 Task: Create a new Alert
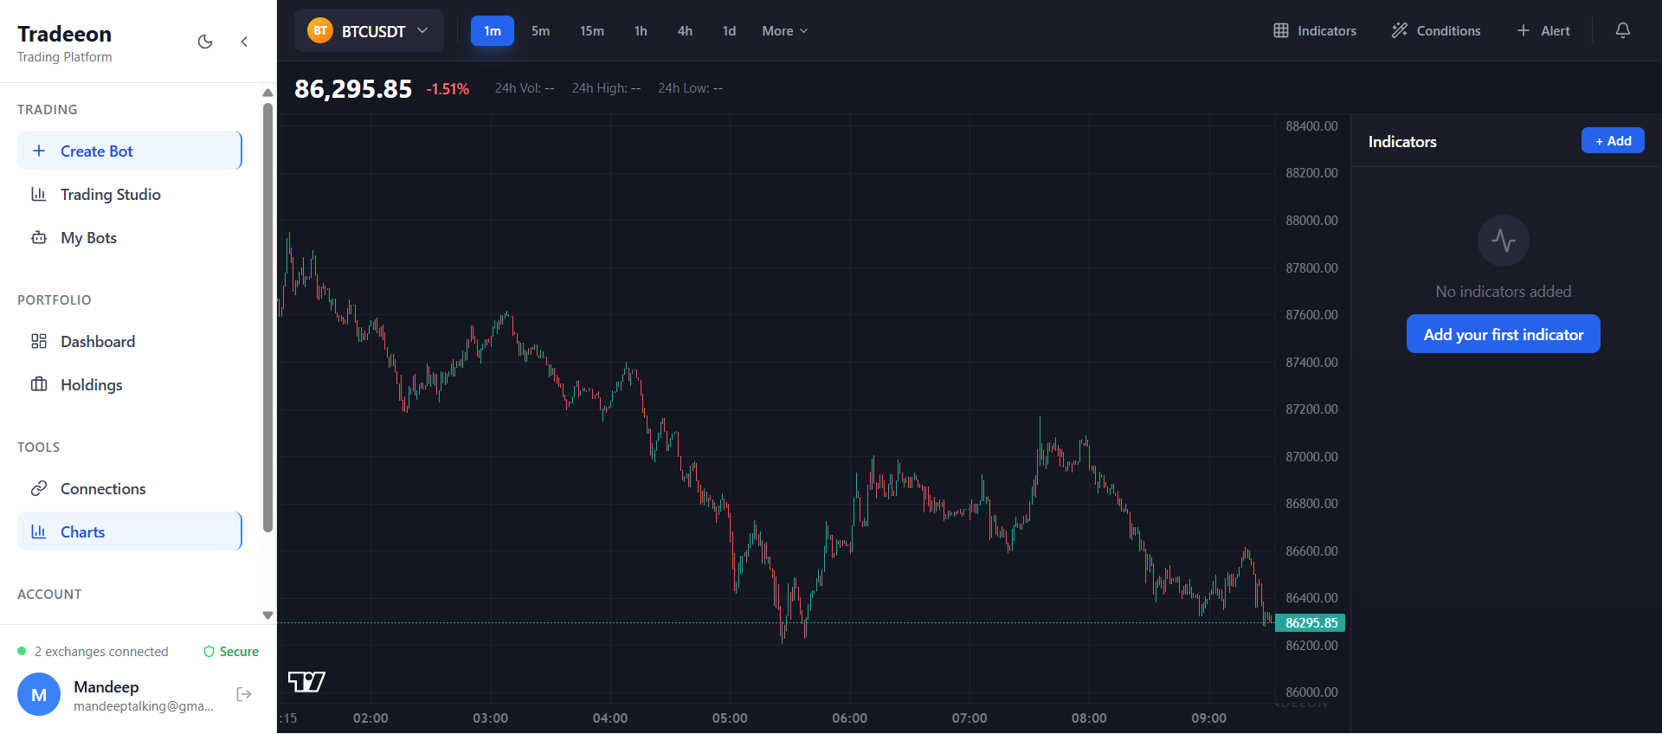(x=1543, y=30)
